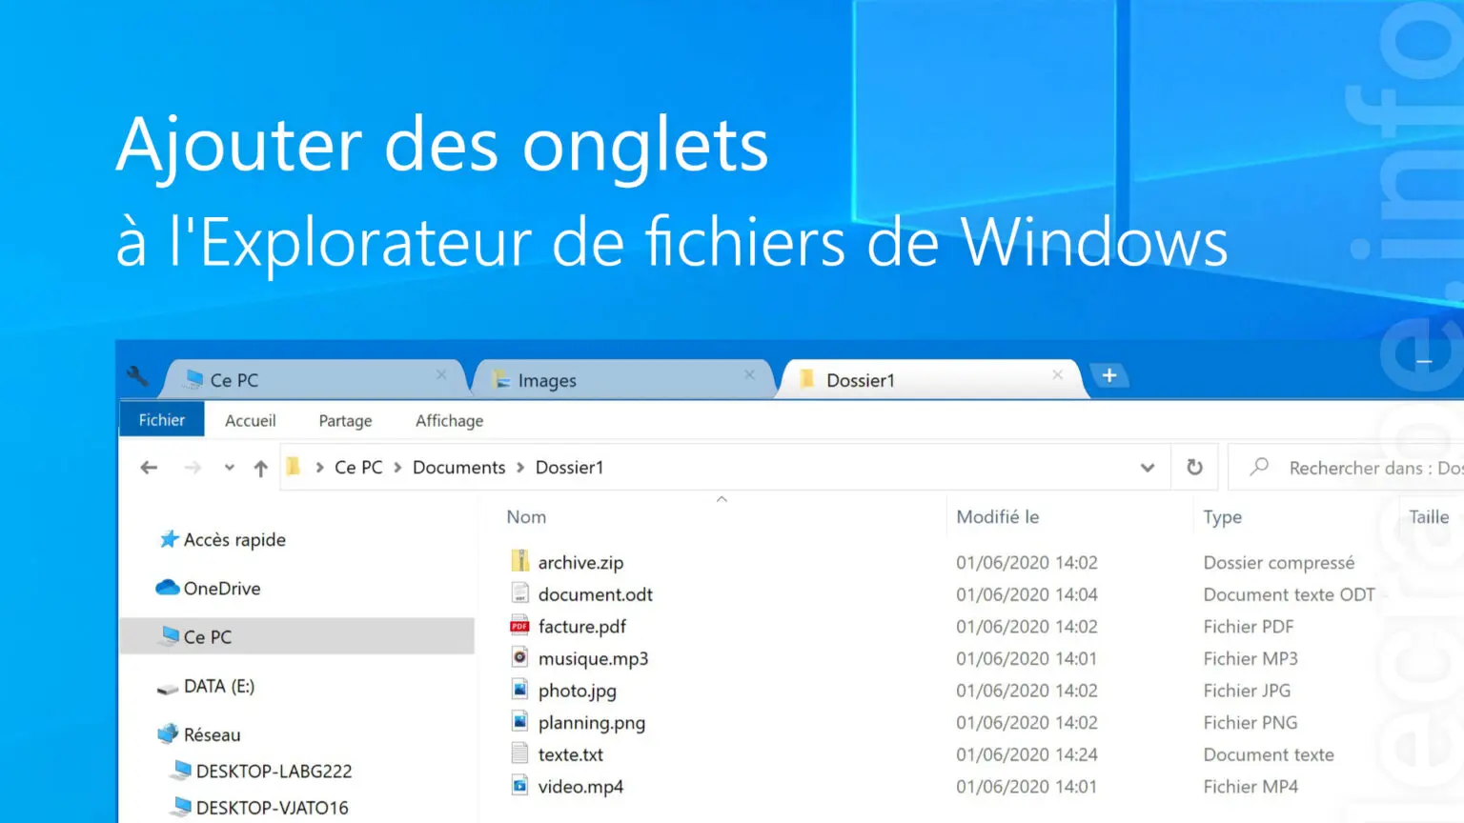
Task: Expand the address bar history dropdown
Action: pos(1147,467)
